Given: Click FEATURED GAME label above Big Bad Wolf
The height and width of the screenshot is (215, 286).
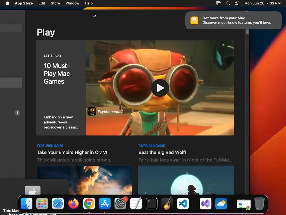Looking at the screenshot, I should (x=152, y=146).
